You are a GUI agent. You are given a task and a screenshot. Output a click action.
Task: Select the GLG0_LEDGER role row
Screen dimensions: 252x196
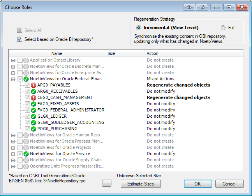[x=52, y=116]
